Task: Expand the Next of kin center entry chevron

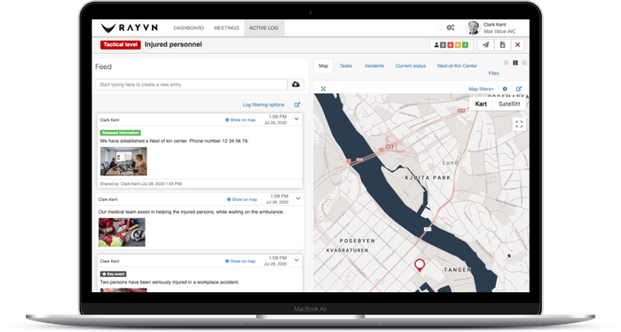Action: click(x=296, y=119)
